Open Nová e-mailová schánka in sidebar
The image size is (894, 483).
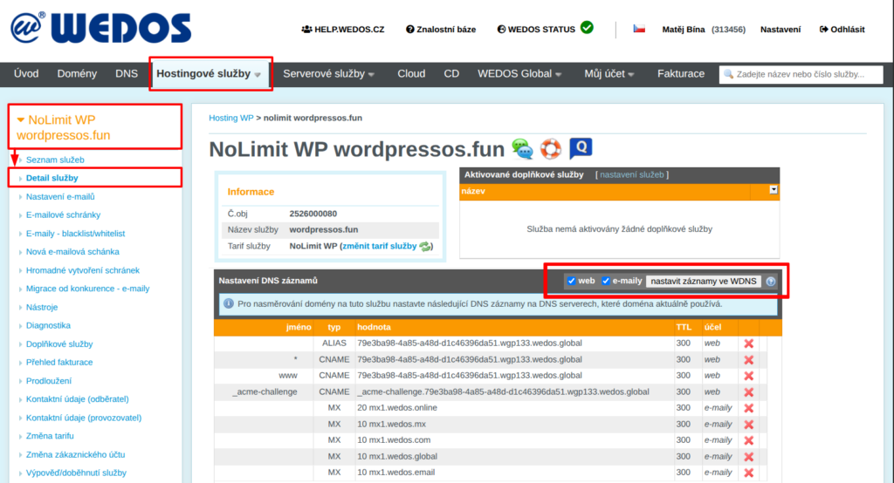click(72, 252)
